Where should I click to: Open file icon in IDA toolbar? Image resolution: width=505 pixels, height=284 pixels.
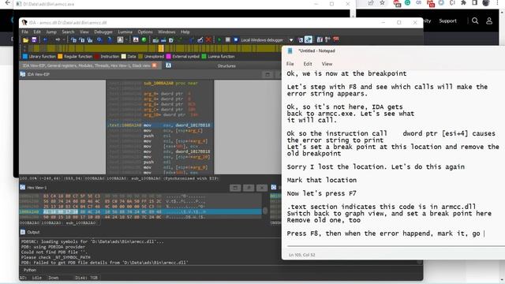point(25,40)
